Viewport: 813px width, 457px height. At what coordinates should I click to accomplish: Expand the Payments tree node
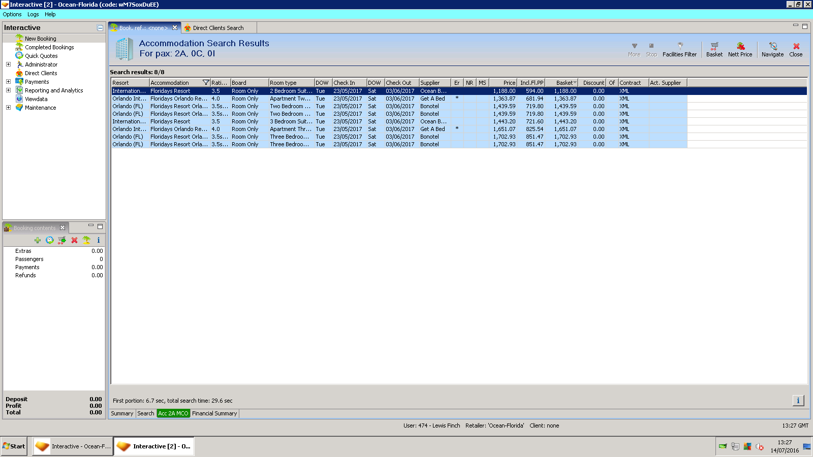(x=8, y=82)
